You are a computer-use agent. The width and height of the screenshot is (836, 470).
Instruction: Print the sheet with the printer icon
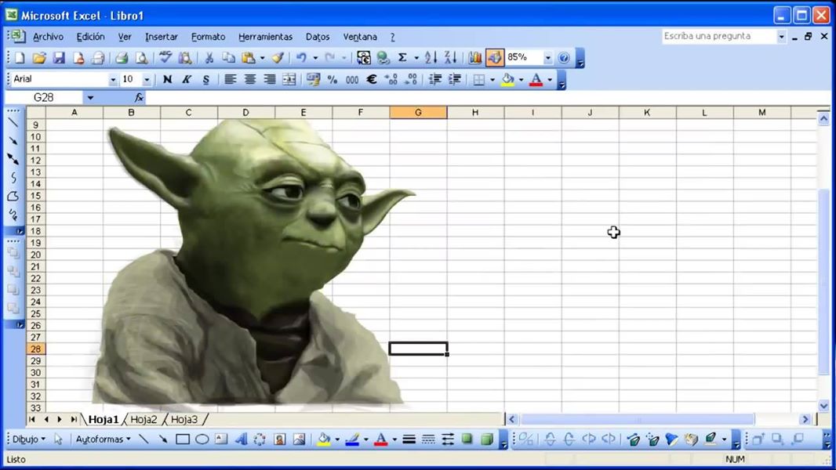(122, 57)
